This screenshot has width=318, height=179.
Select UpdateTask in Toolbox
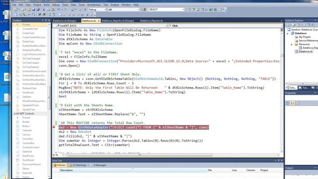(x=29, y=109)
